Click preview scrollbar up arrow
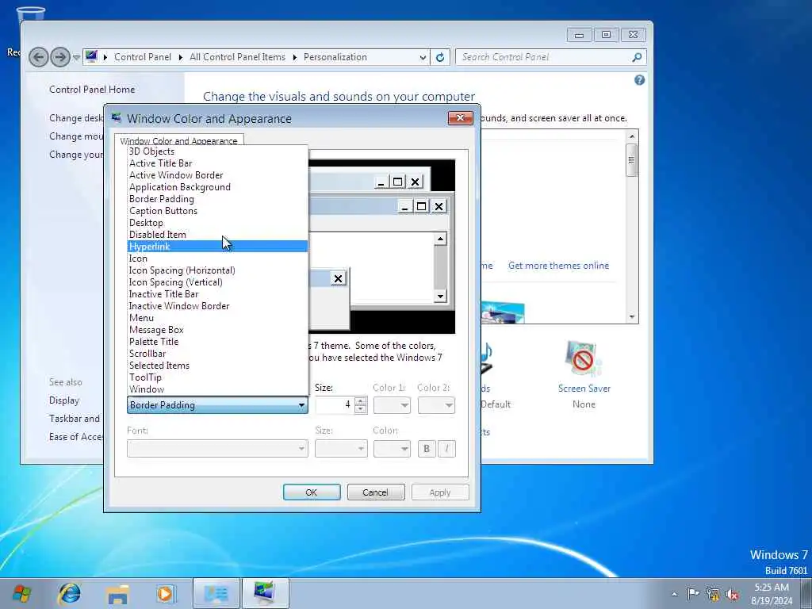812x609 pixels. [x=440, y=239]
